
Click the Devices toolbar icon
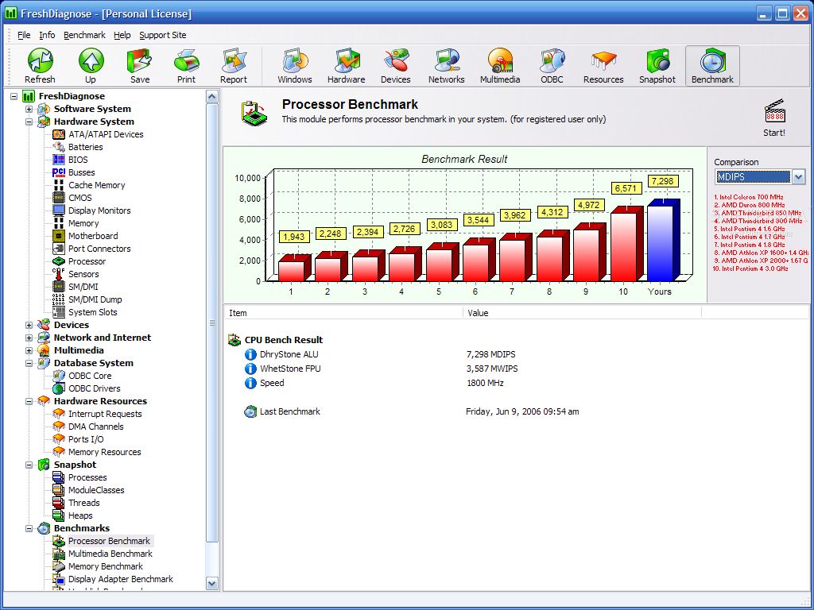coord(395,64)
